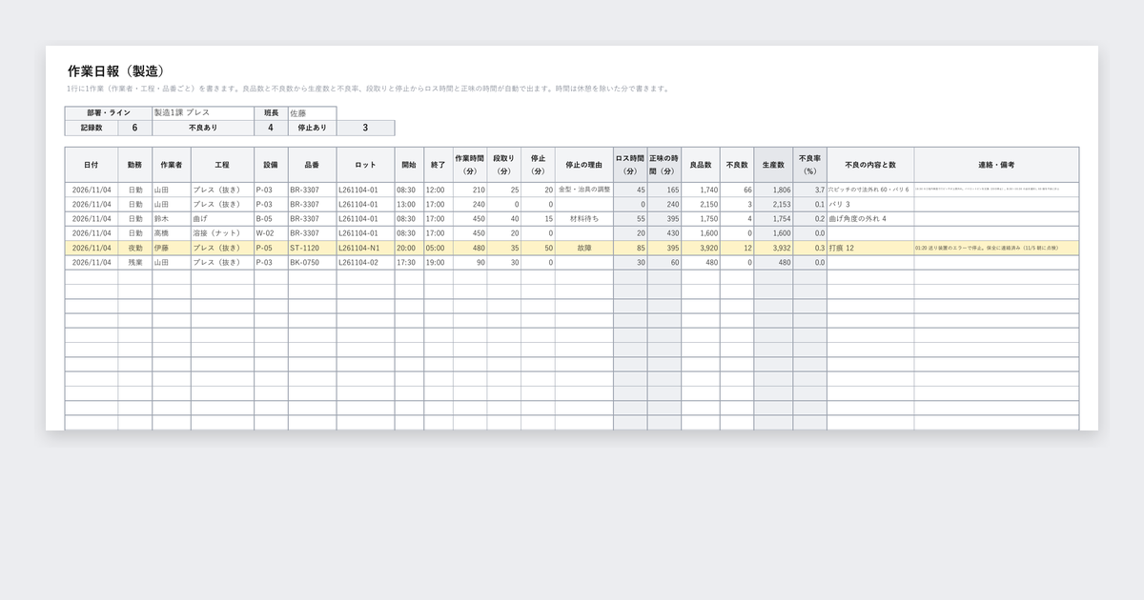The width and height of the screenshot is (1144, 600).
Task: Select the 記録数 label cell
Action: [x=92, y=128]
